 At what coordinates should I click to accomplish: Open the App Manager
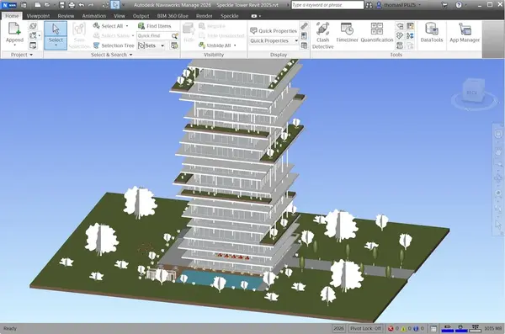click(465, 33)
